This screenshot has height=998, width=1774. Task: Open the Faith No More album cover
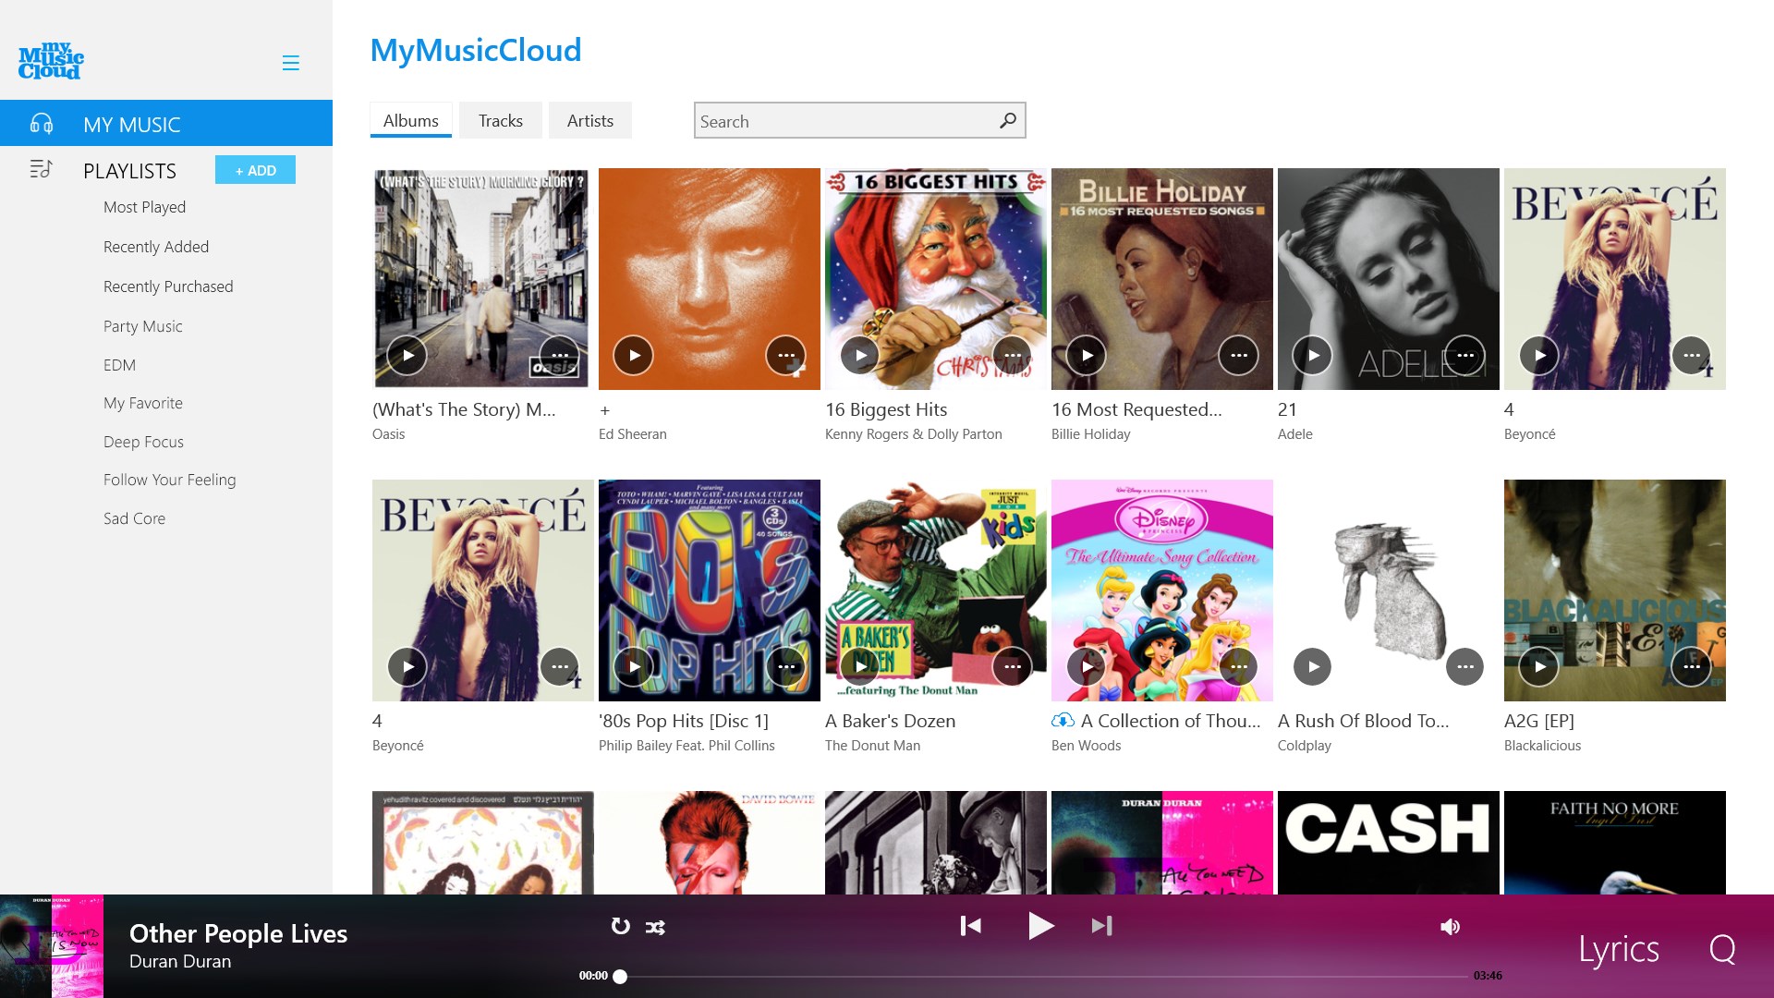1614,842
